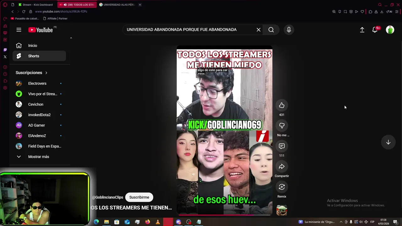Go back in the browser

coord(13,12)
